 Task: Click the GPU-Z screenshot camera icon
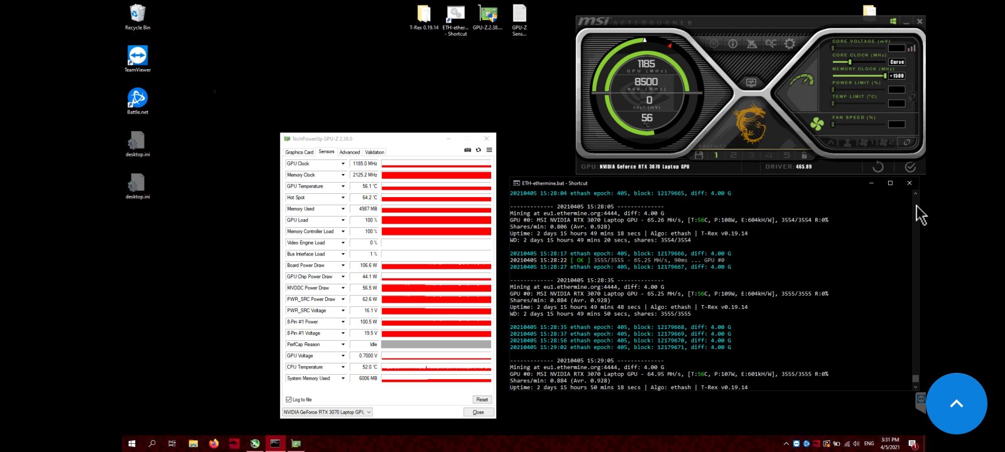(467, 150)
